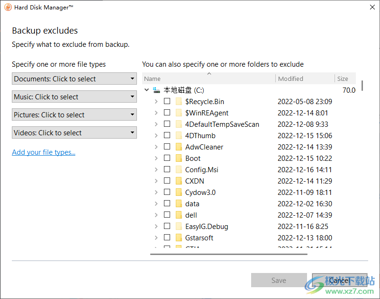Image resolution: width=380 pixels, height=299 pixels.
Task: Expand the 4DThumb folder node
Action: [156, 135]
